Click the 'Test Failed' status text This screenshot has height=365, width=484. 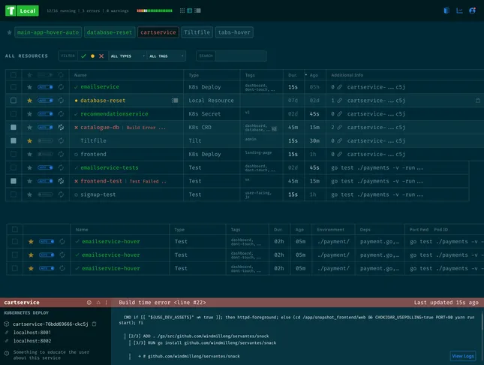pyautogui.click(x=144, y=182)
